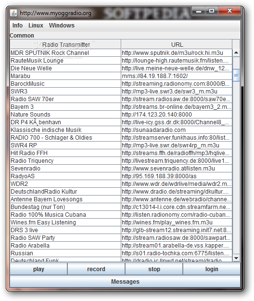Open the Windows menu

(x=62, y=26)
